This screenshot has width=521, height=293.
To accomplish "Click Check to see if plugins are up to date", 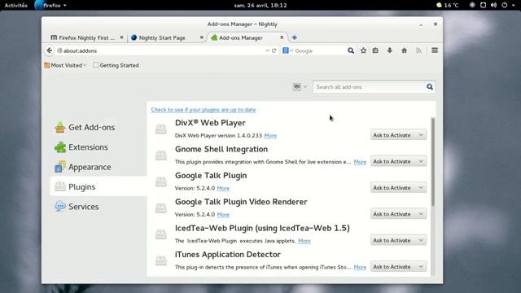I will [204, 110].
